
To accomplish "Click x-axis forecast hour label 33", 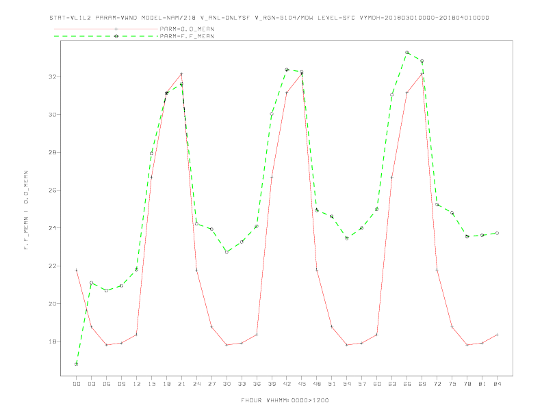I will [242, 384].
